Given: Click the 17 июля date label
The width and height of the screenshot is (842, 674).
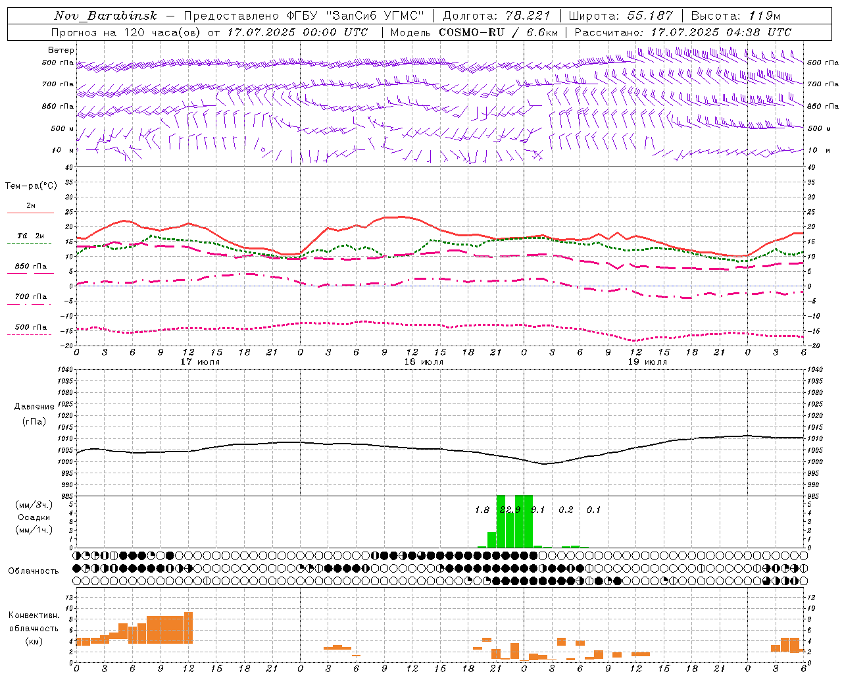Looking at the screenshot, I should (200, 361).
